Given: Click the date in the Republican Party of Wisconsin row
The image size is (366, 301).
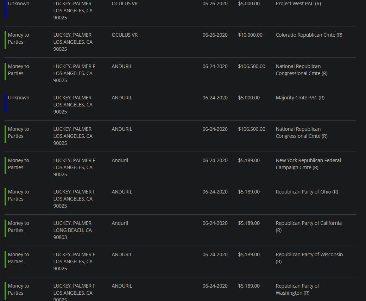Looking at the screenshot, I should (215, 254).
